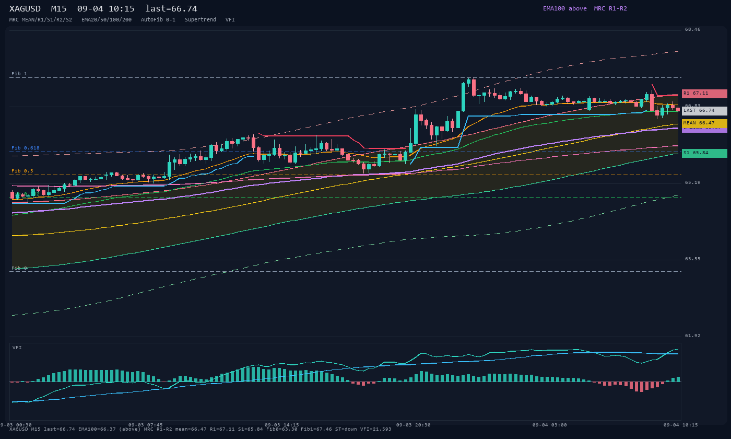
Task: Click the VFI panel title label
Action: [17, 348]
